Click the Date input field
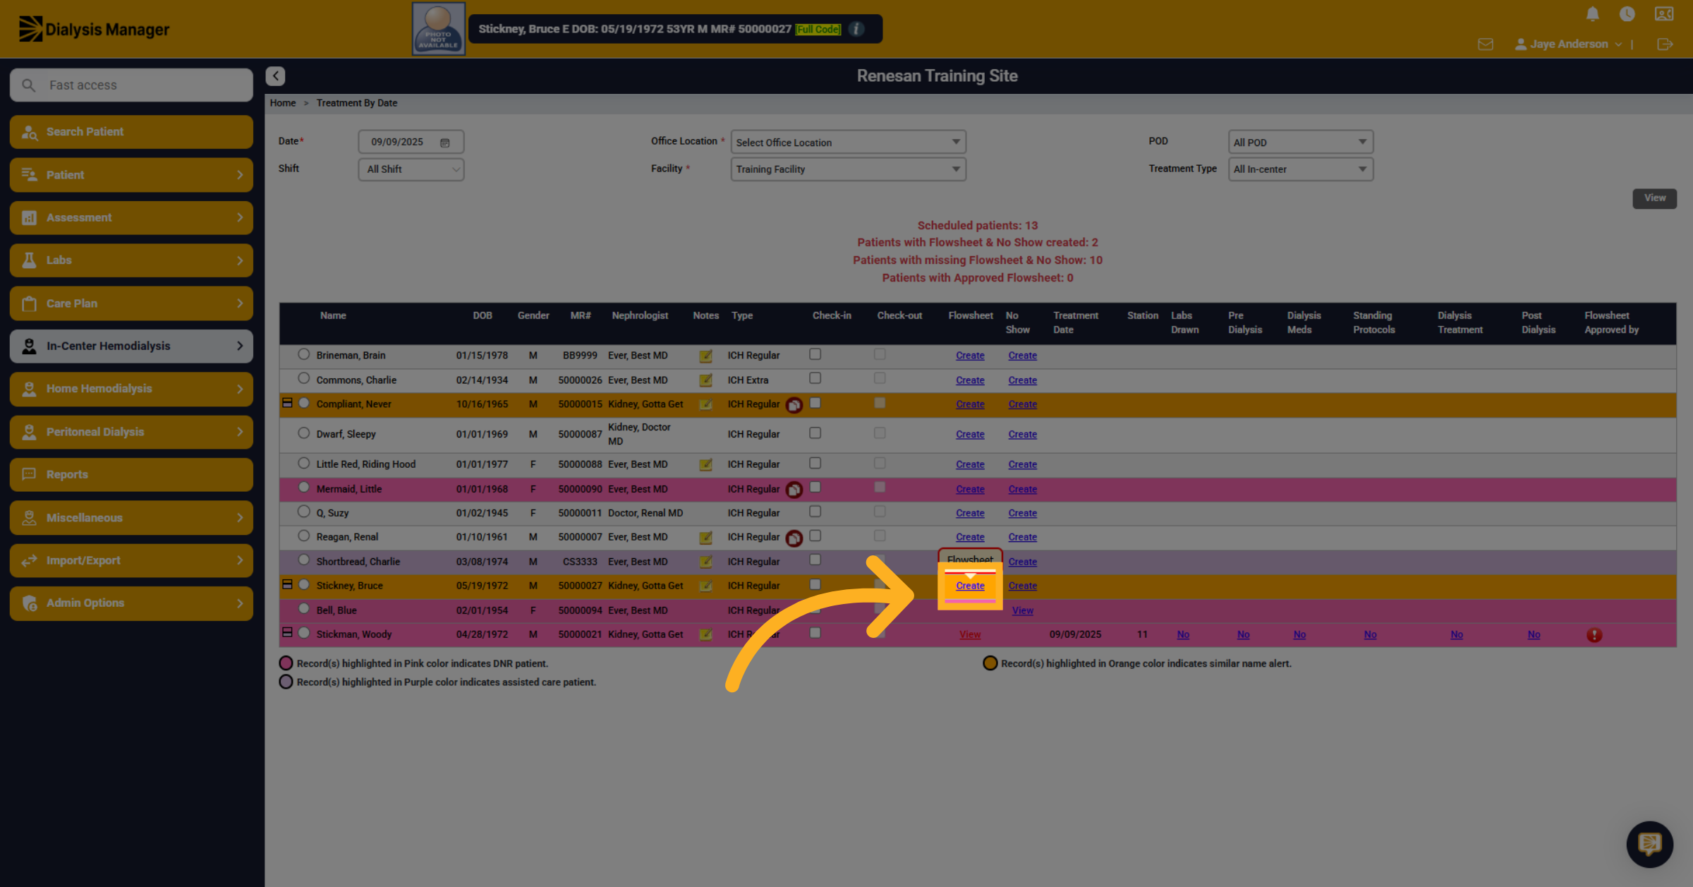The image size is (1693, 887). tap(411, 142)
